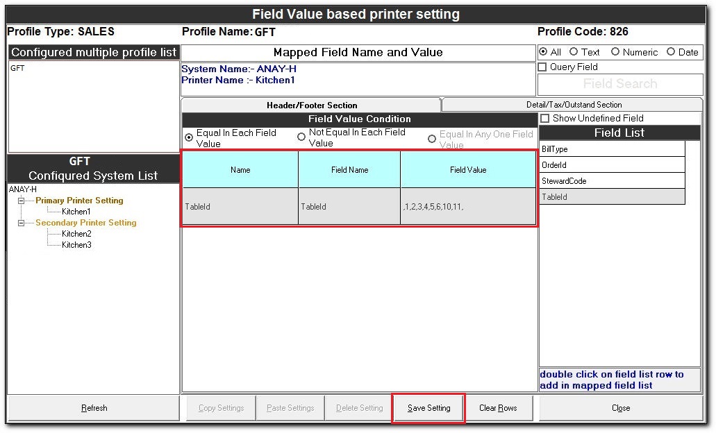Viewport: 716px width, 433px height.
Task: Select Kitchen1 under Primary Printer Setting
Action: [x=76, y=212]
